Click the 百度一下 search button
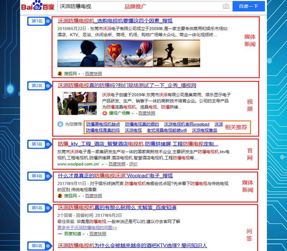This screenshot has height=251, width=287. 249,6
